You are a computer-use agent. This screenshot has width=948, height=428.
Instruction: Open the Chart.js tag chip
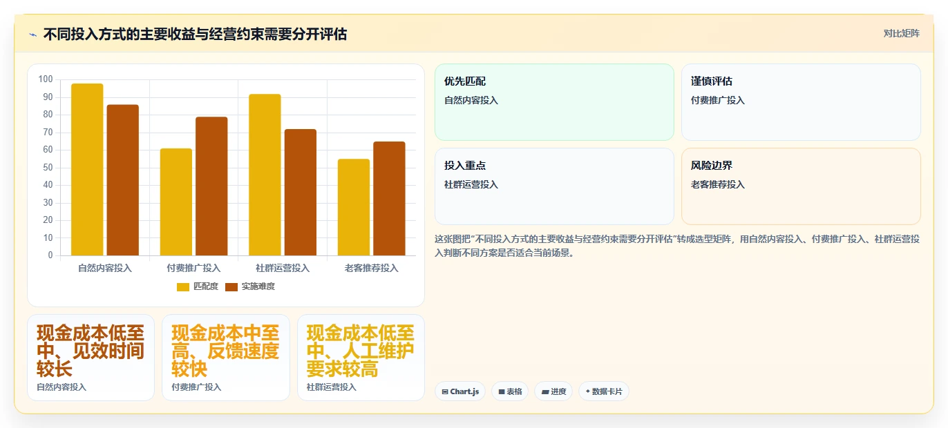460,391
